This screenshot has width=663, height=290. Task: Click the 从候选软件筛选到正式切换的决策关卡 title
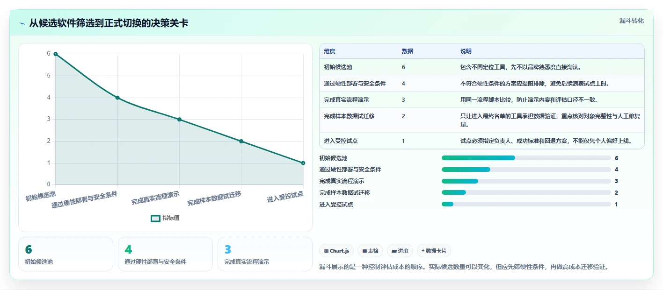coord(109,23)
